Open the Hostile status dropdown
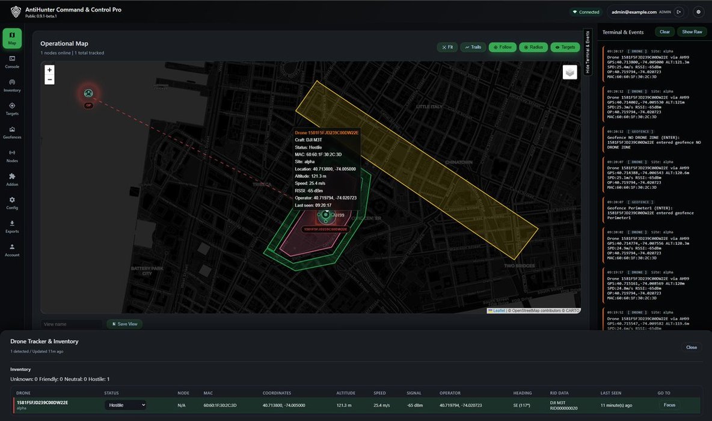 click(125, 405)
